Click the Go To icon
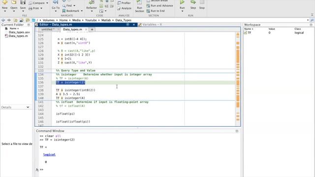The image size is (315, 177). (x=56, y=2)
